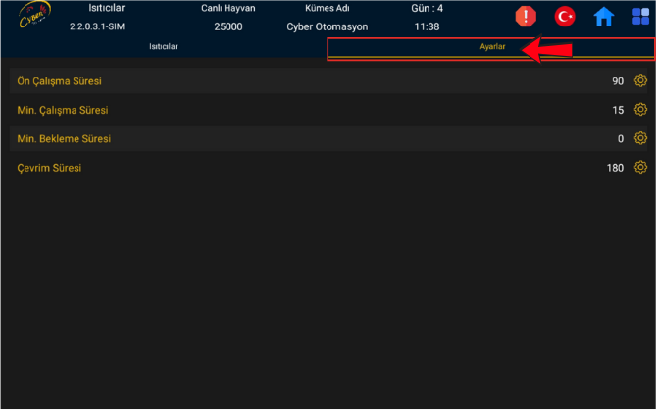Click the Cyber Otomasyon coop name

coord(327,26)
